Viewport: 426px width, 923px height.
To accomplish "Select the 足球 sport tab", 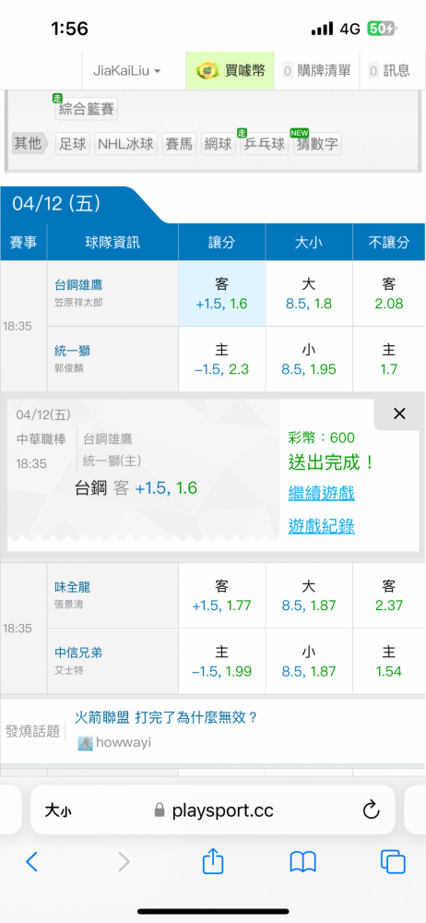I will 73,144.
